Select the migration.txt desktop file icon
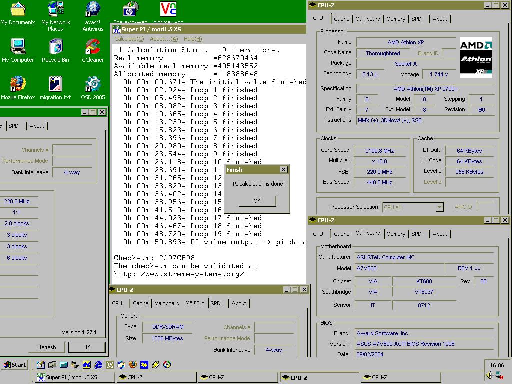The height and width of the screenshot is (384, 512). (55, 88)
